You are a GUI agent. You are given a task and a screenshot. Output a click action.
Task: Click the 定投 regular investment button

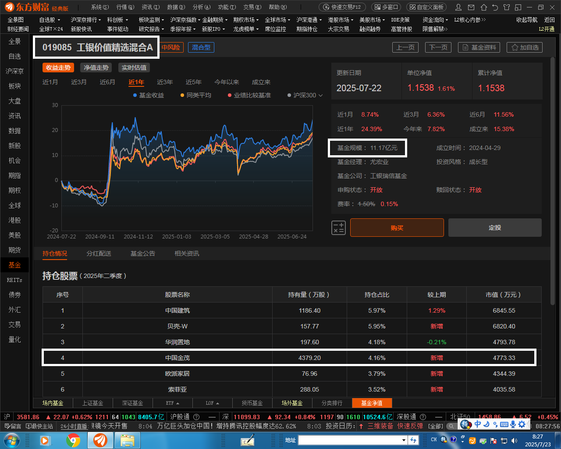(495, 228)
